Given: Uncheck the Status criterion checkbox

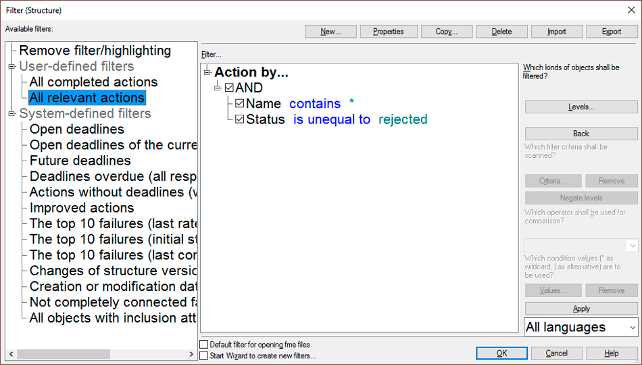Looking at the screenshot, I should coord(239,119).
